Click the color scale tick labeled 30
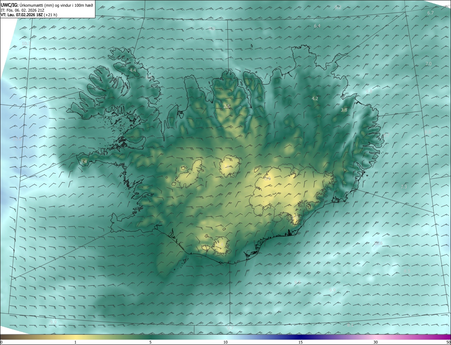 376,342
